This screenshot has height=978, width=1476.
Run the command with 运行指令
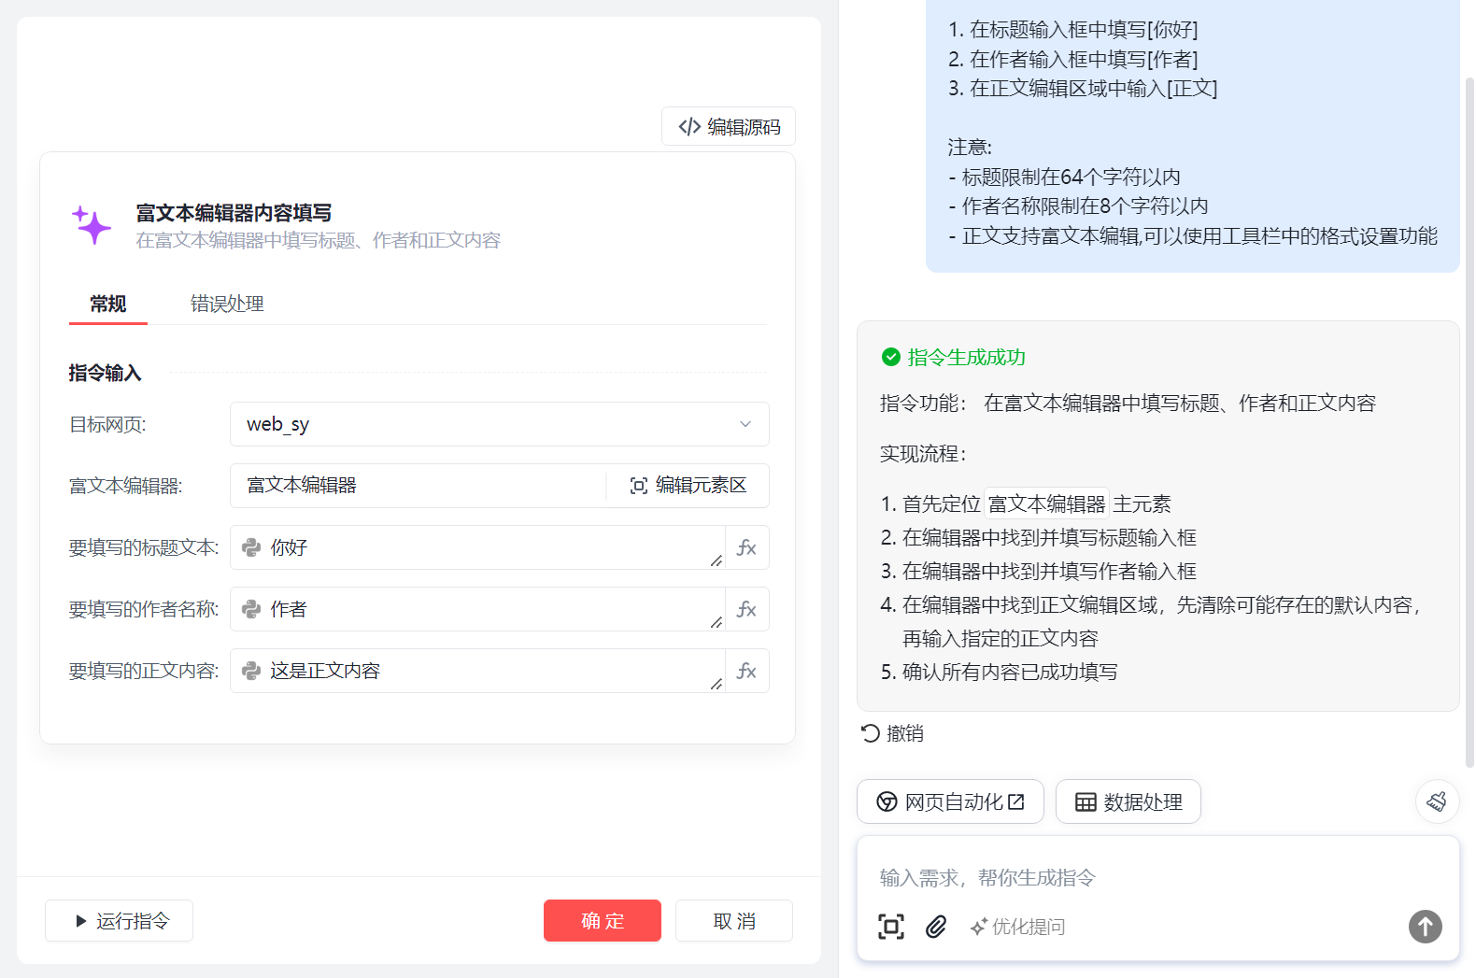pyautogui.click(x=120, y=921)
